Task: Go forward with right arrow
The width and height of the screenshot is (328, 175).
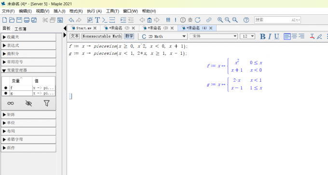Action: tap(157, 20)
